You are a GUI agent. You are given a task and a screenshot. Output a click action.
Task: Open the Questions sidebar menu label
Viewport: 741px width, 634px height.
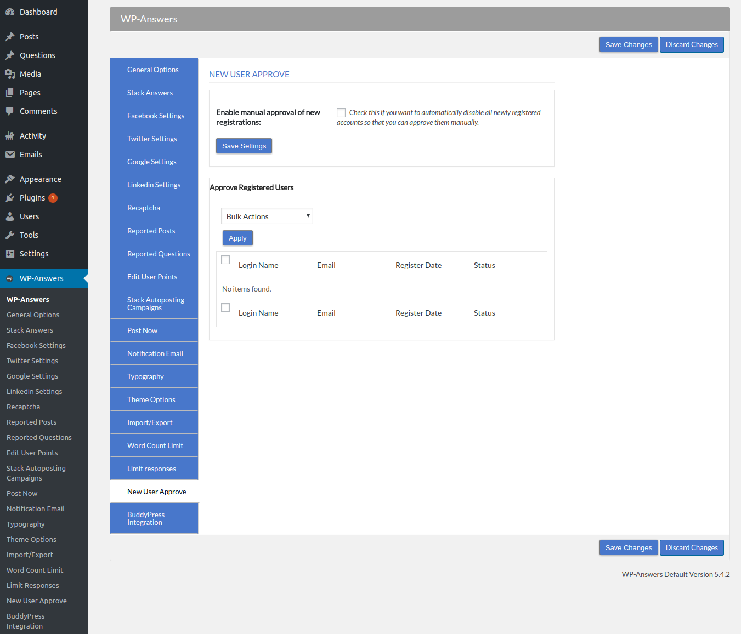pos(37,55)
